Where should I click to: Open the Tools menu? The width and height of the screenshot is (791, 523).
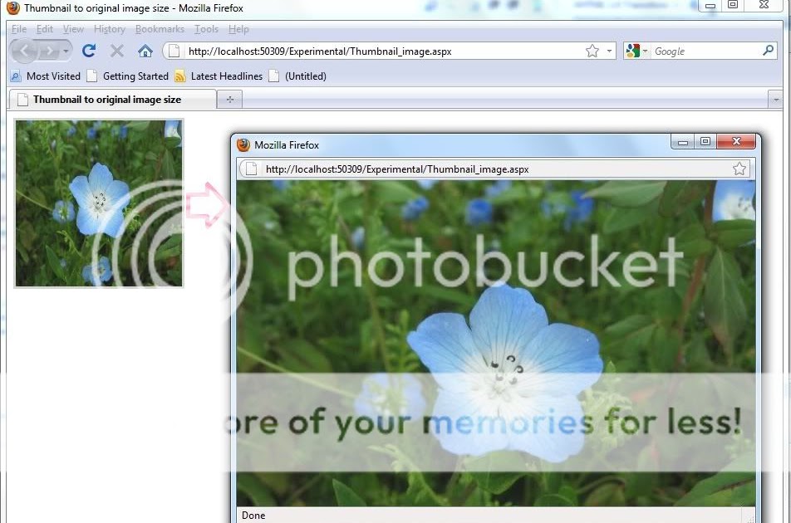click(x=206, y=29)
